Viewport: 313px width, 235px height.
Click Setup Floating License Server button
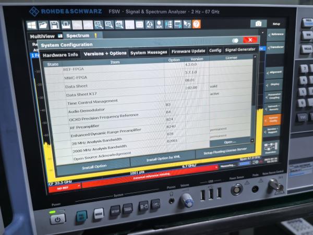tap(225, 151)
